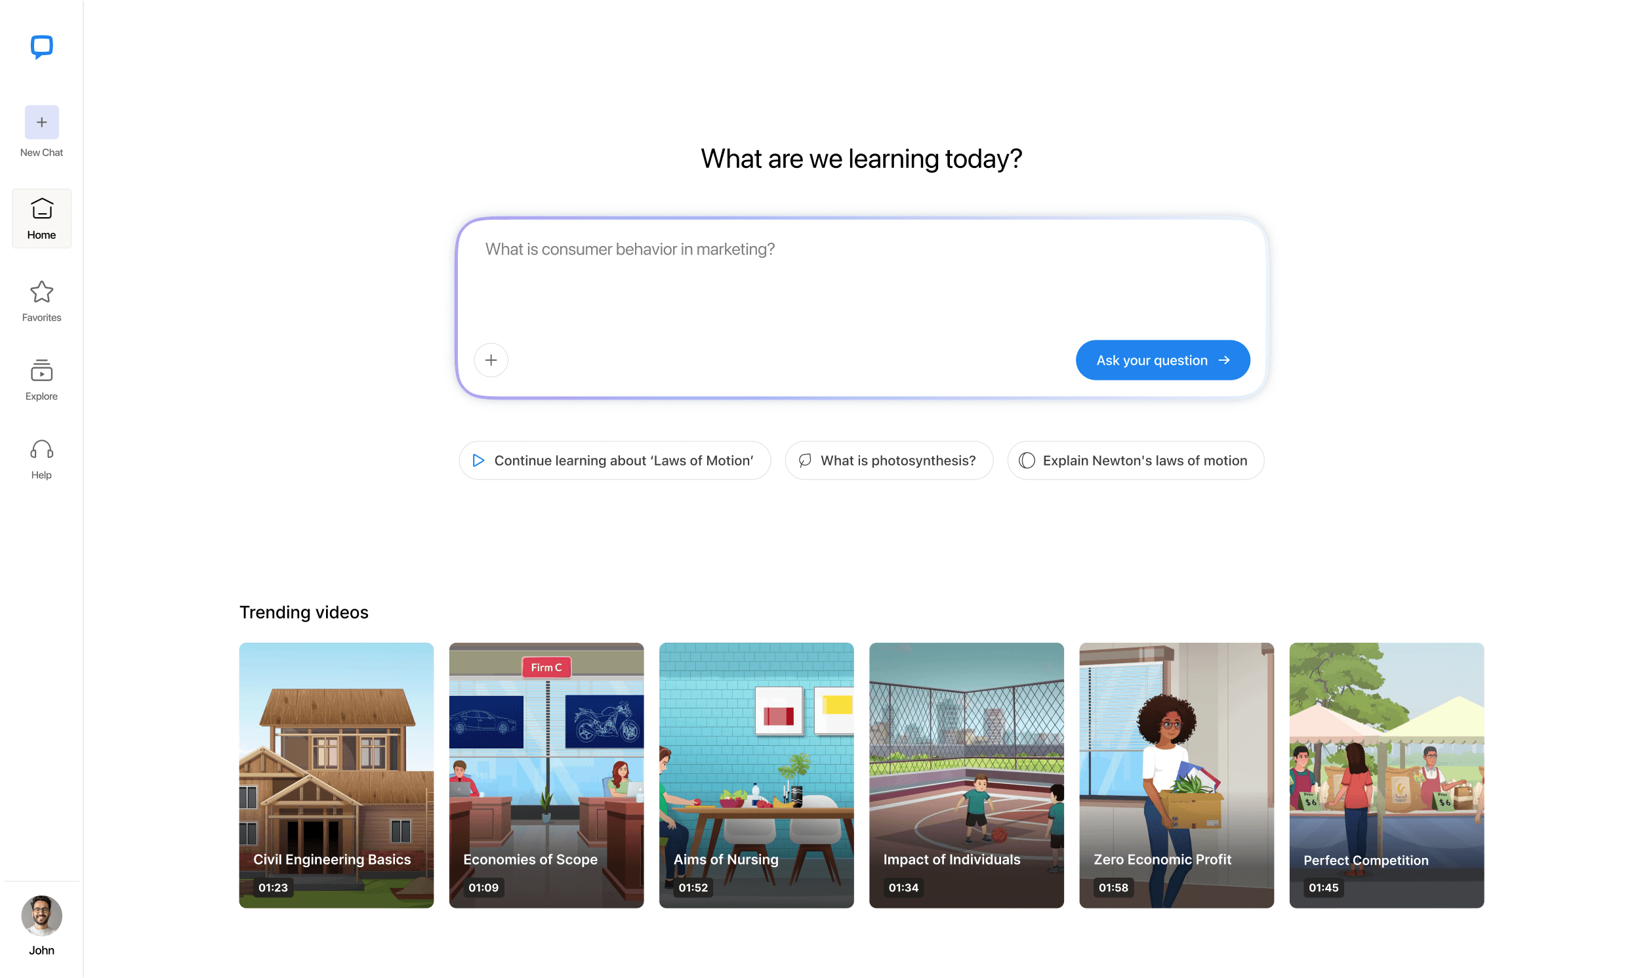Viewport: 1640px width, 978px height.
Task: Open the Zero Economic Profit video
Action: pyautogui.click(x=1176, y=775)
